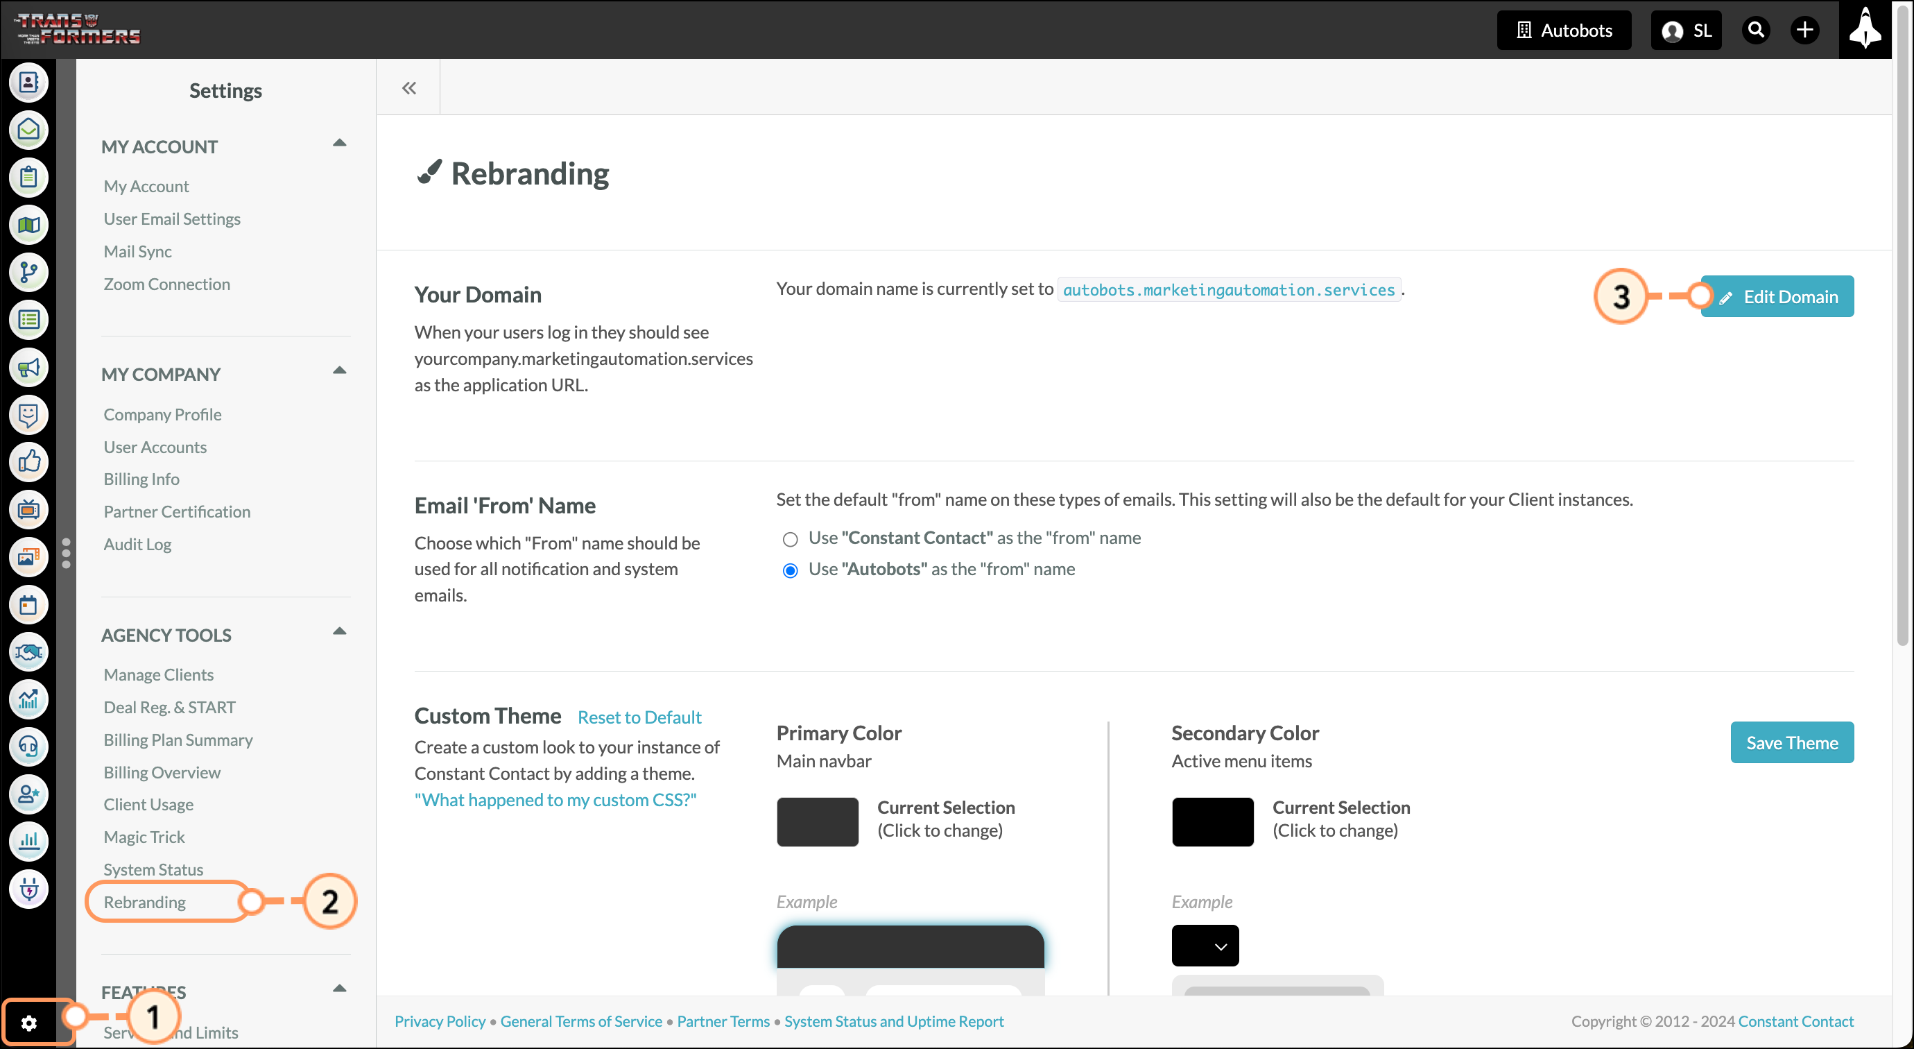Open Mail Sync settings
This screenshot has height=1049, width=1914.
pyautogui.click(x=137, y=251)
